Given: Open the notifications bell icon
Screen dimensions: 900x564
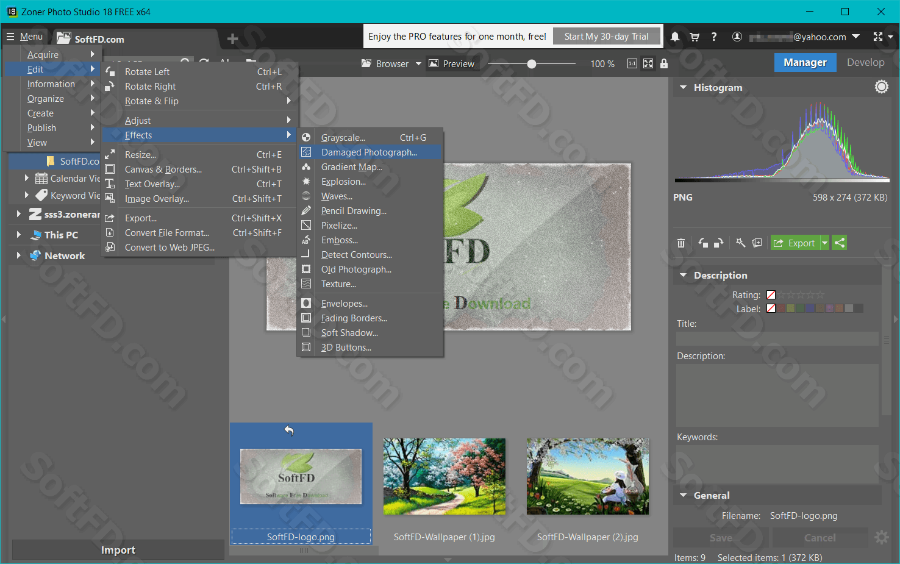Looking at the screenshot, I should (675, 37).
